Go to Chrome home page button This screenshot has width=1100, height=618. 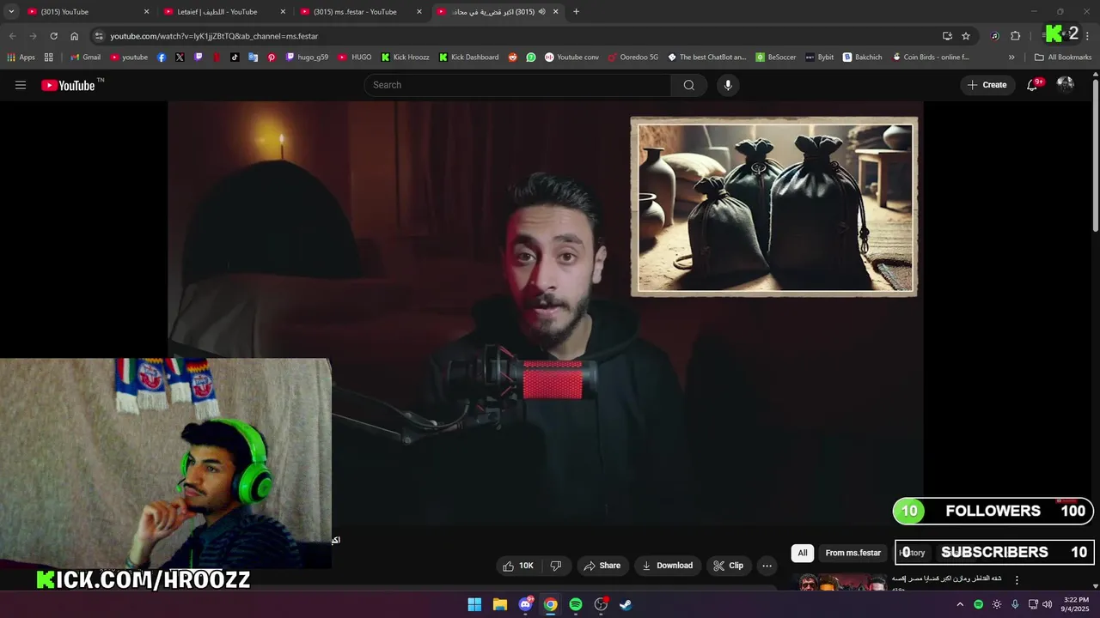pyautogui.click(x=75, y=36)
